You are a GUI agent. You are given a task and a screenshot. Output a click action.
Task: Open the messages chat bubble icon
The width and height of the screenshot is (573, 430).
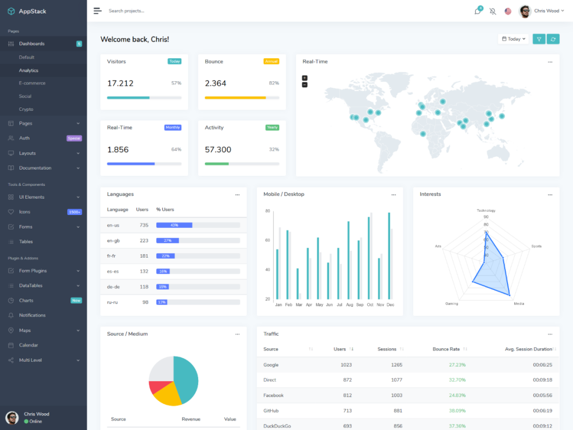tap(477, 11)
